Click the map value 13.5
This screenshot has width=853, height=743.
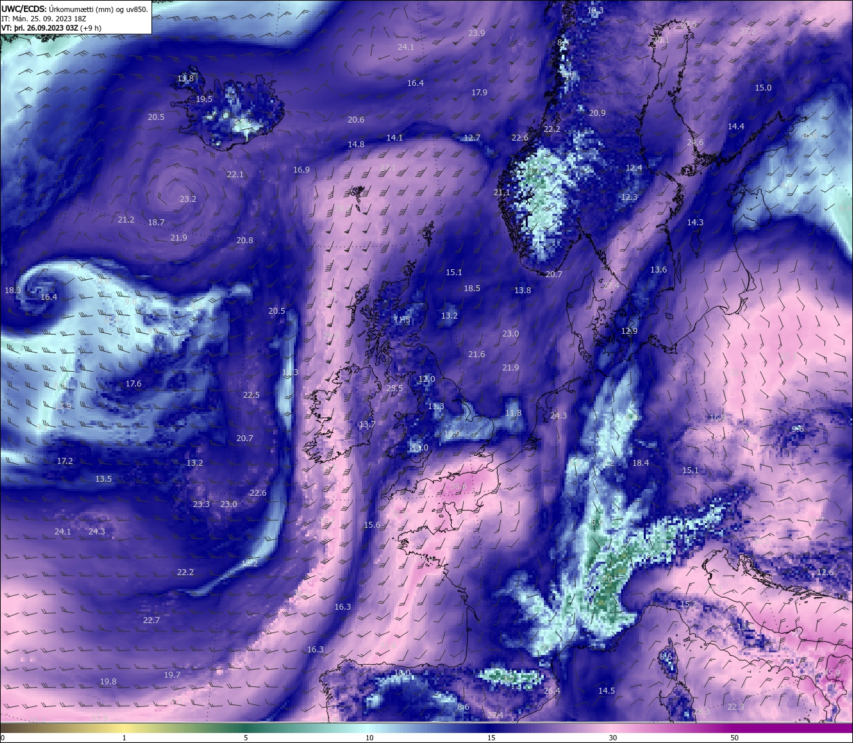click(103, 479)
